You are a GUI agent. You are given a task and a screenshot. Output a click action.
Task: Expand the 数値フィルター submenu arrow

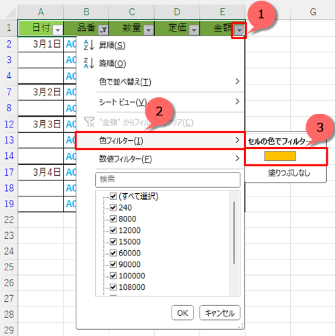237,158
